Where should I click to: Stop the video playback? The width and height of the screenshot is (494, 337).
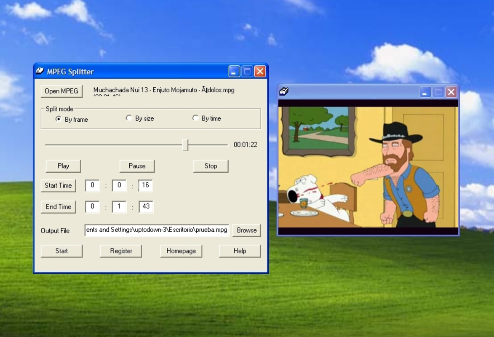pyautogui.click(x=211, y=166)
